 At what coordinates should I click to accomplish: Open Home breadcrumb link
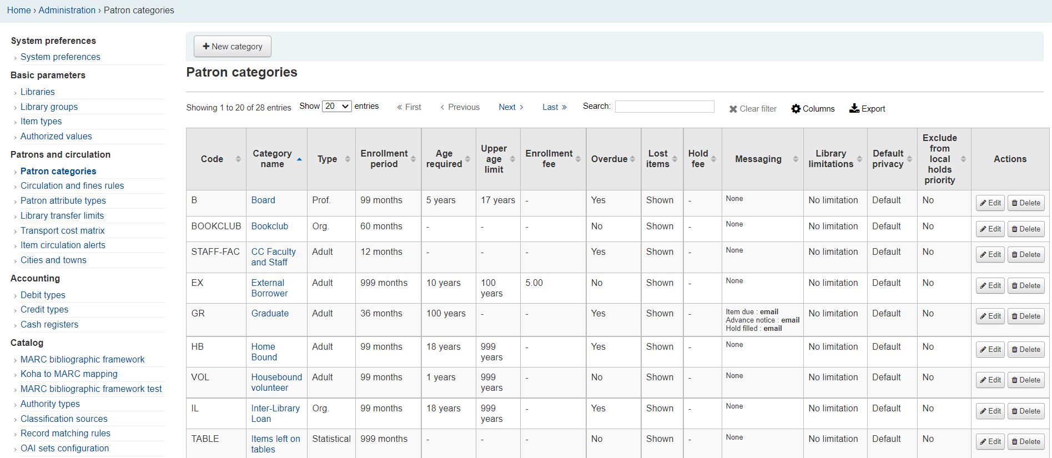coord(19,10)
